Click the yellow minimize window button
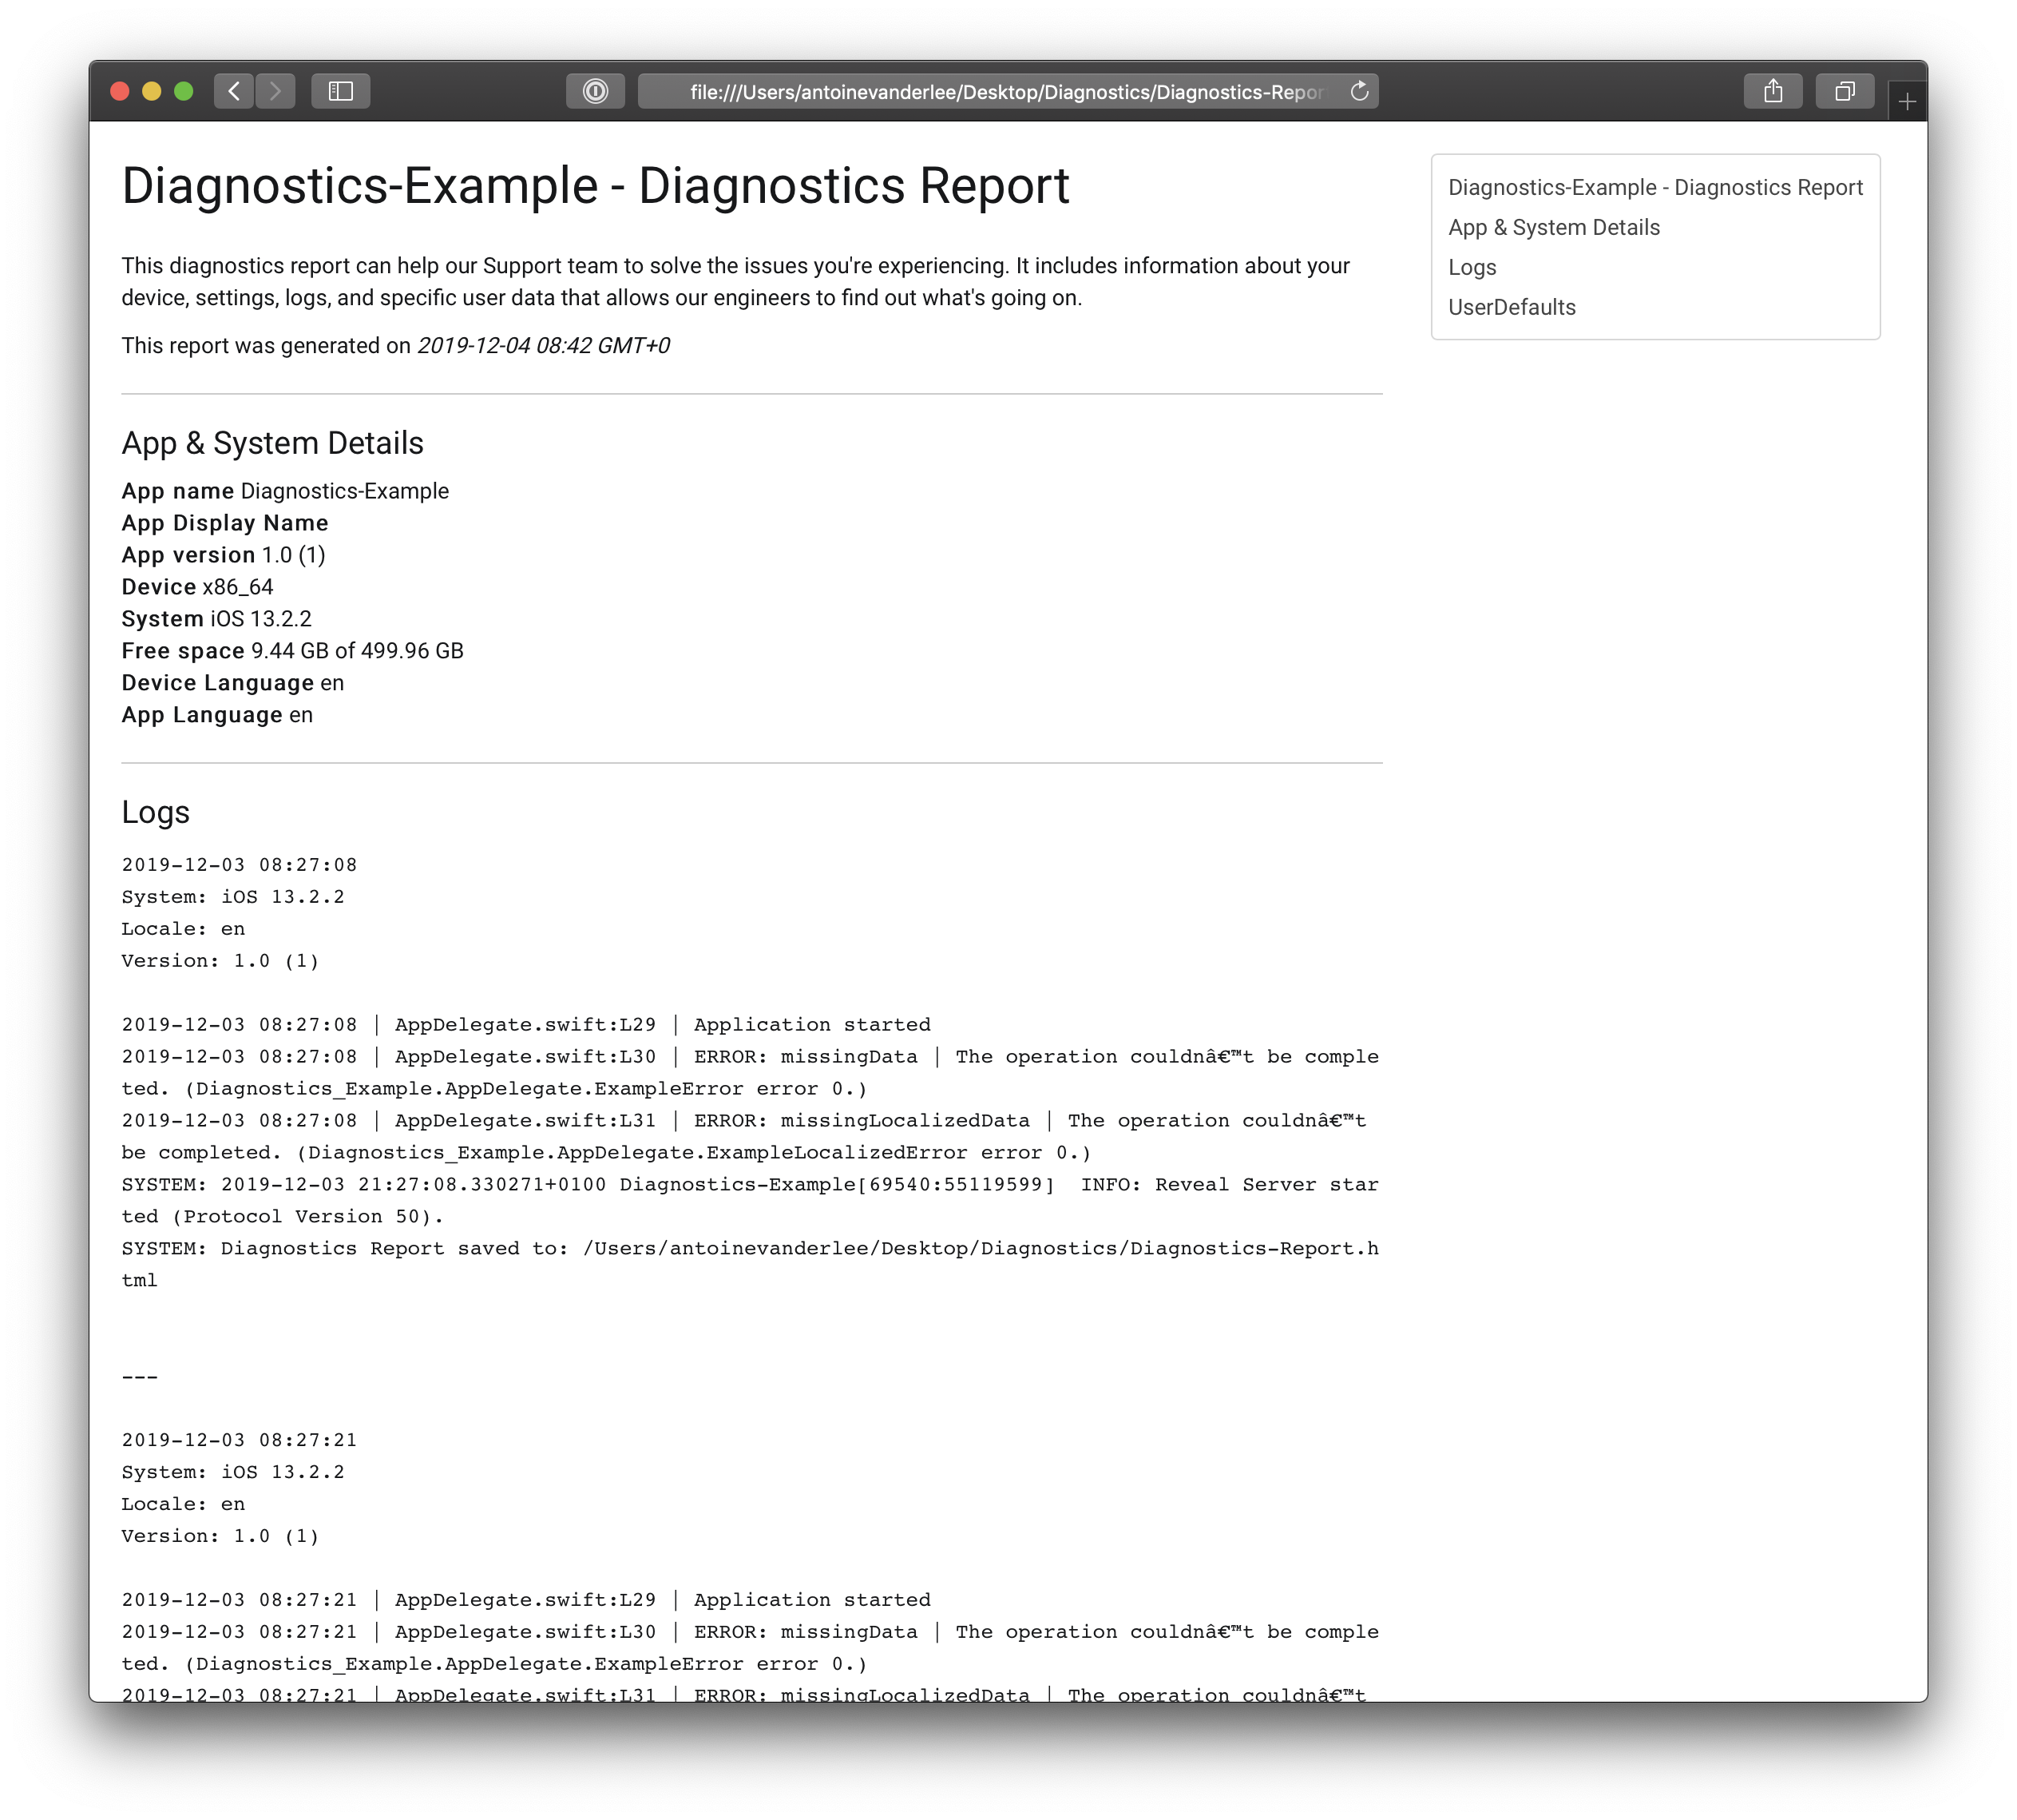The height and width of the screenshot is (1820, 2017). click(x=151, y=92)
